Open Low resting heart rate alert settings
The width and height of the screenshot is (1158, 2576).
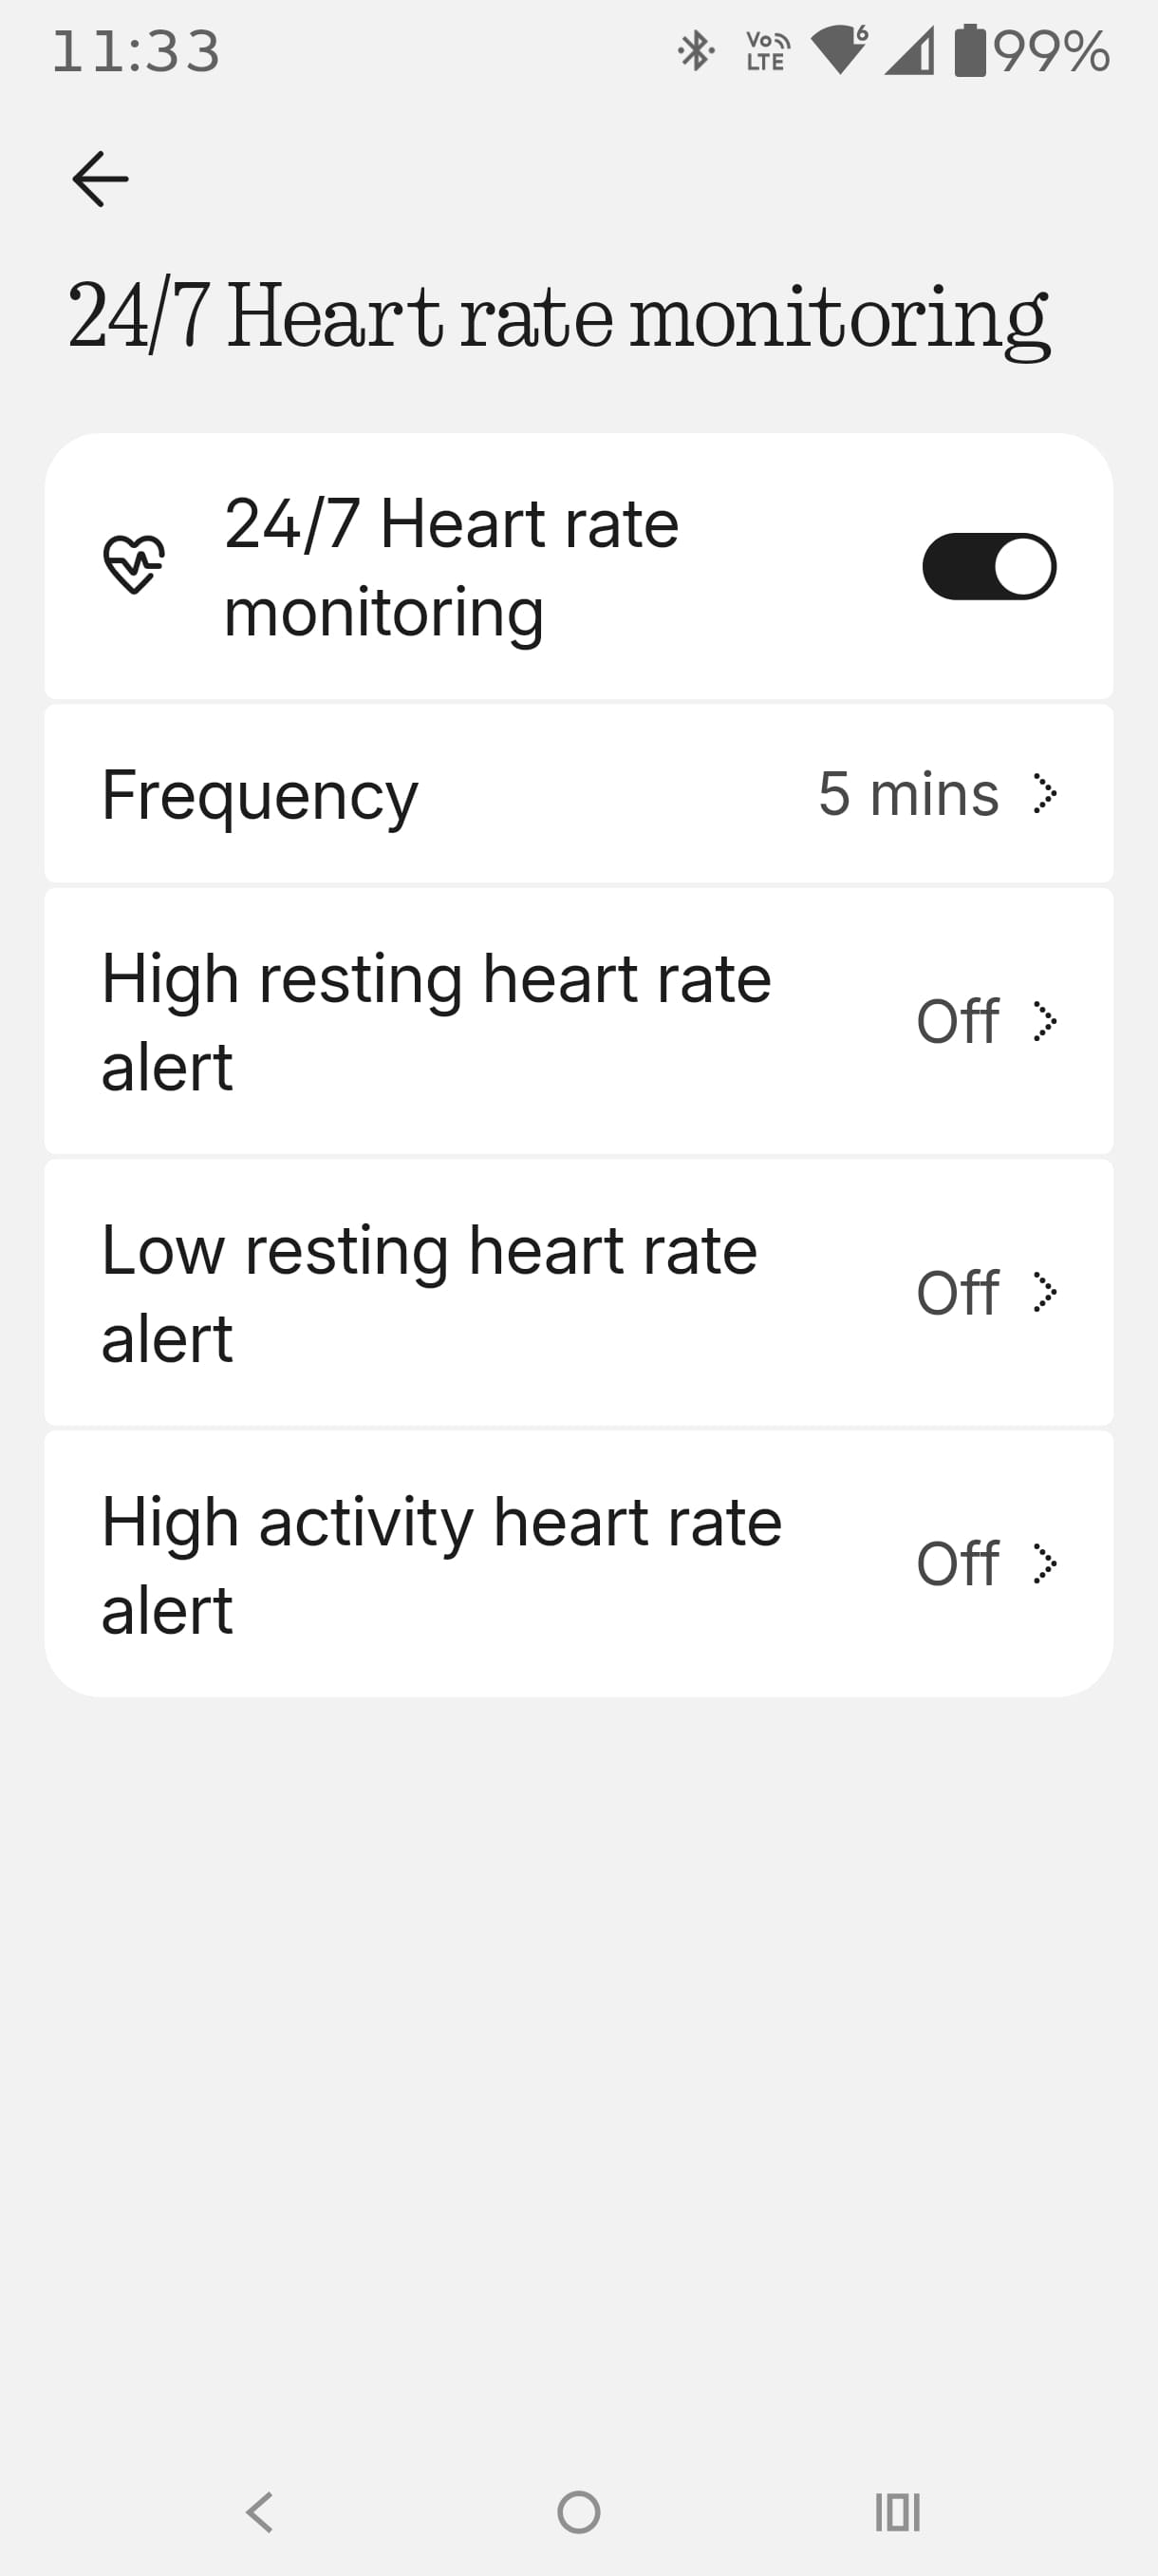pos(432,1293)
